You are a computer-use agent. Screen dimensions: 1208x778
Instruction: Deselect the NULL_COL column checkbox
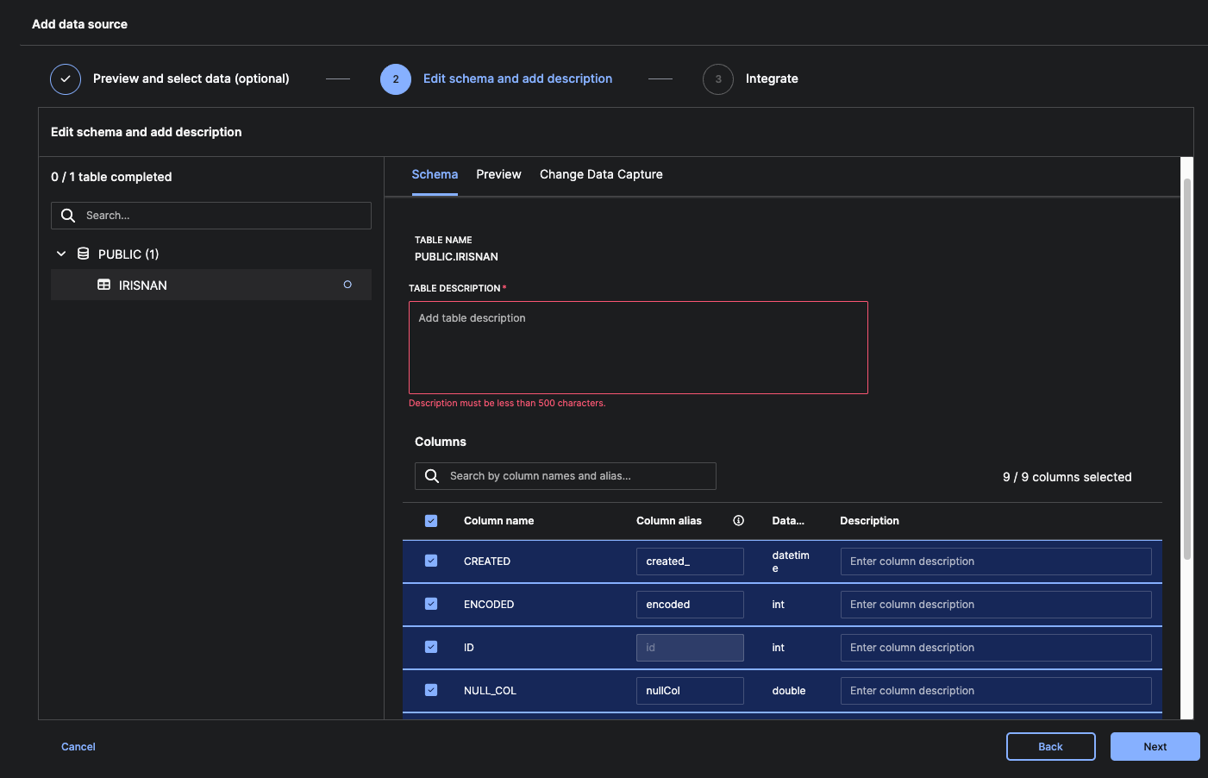click(x=431, y=690)
